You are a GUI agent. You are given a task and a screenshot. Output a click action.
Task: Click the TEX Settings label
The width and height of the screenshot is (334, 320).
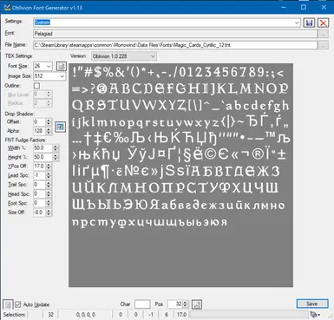click(19, 56)
